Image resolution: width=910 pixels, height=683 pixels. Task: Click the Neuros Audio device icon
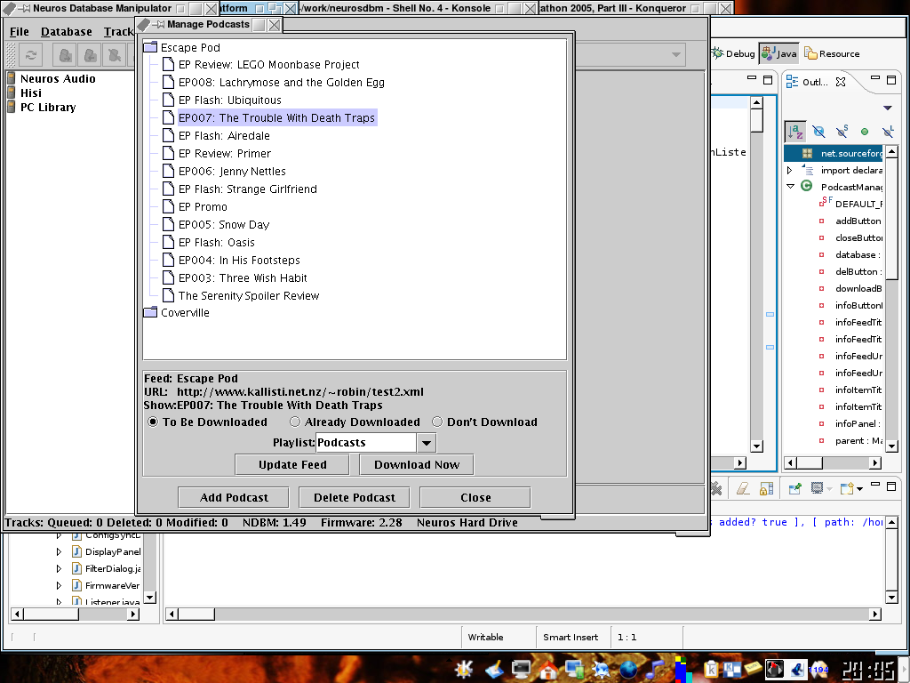click(x=12, y=78)
